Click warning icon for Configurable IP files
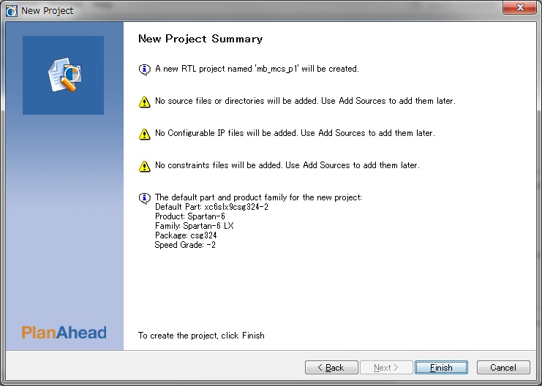This screenshot has width=542, height=386. click(145, 134)
